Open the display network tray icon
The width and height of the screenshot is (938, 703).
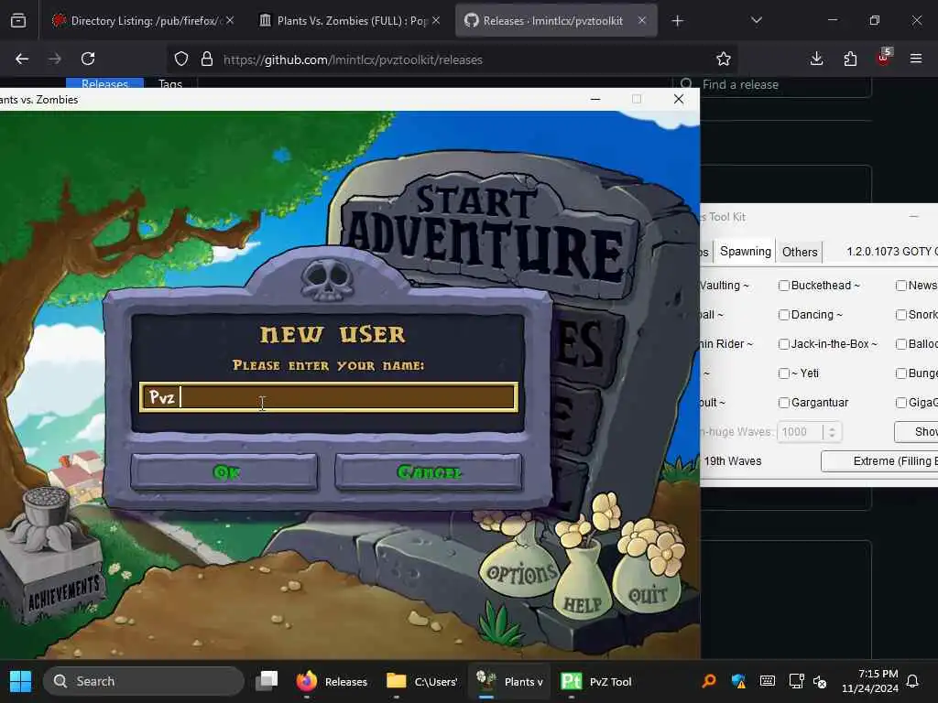pyautogui.click(x=796, y=681)
